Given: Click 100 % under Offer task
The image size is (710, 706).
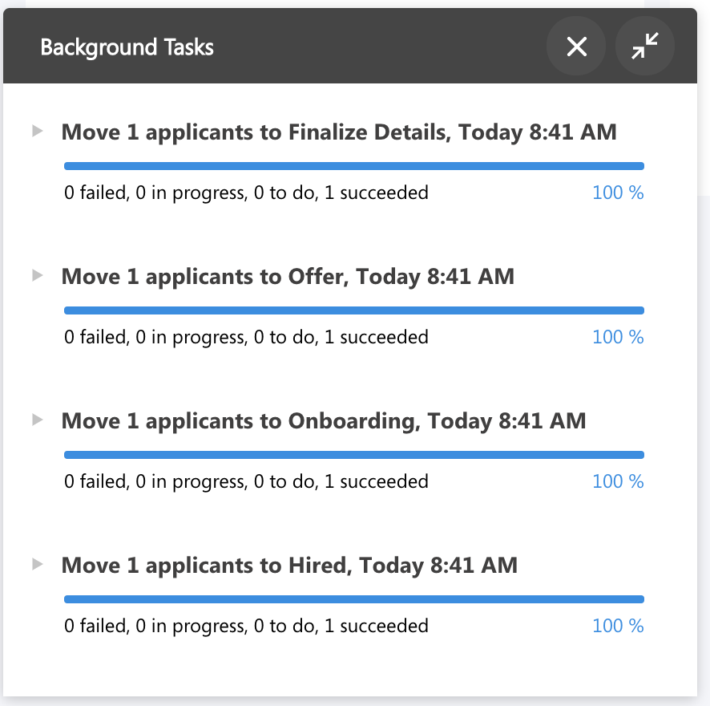Looking at the screenshot, I should (x=618, y=337).
